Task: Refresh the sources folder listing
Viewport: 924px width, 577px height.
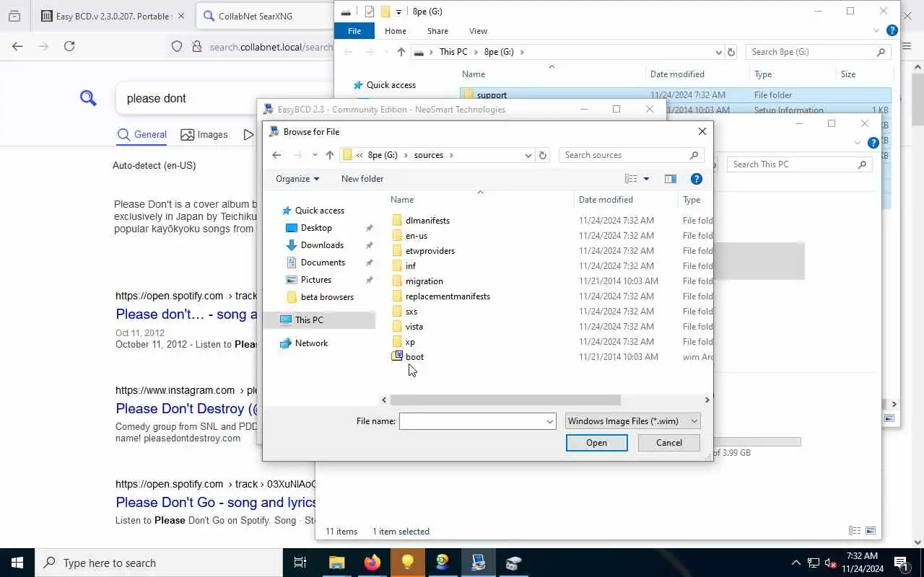Action: coord(543,155)
